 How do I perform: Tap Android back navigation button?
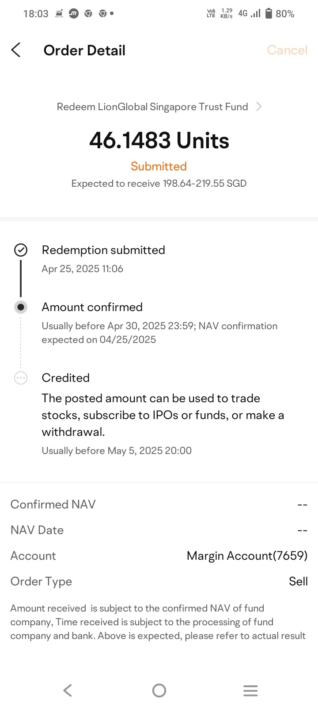[x=68, y=690]
